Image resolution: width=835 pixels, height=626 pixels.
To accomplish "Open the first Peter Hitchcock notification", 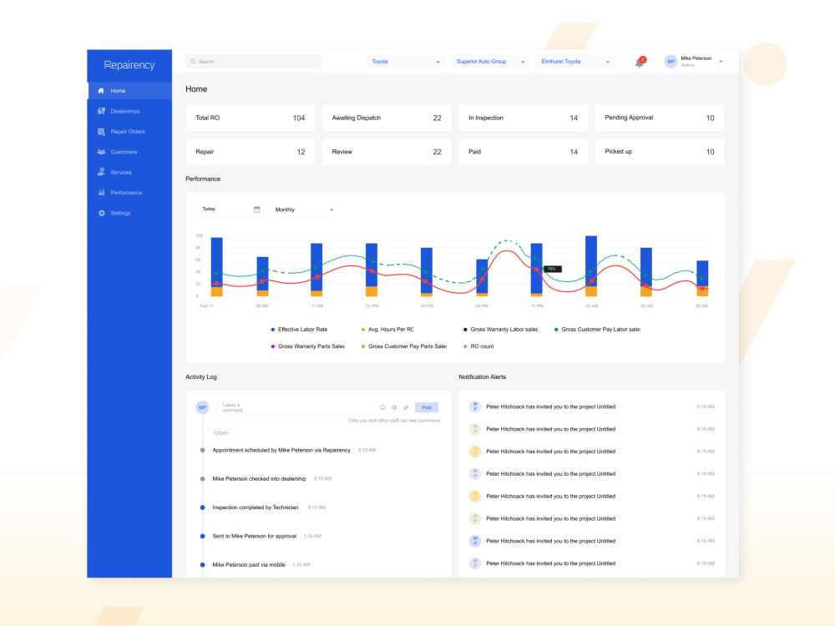I will 592,406.
